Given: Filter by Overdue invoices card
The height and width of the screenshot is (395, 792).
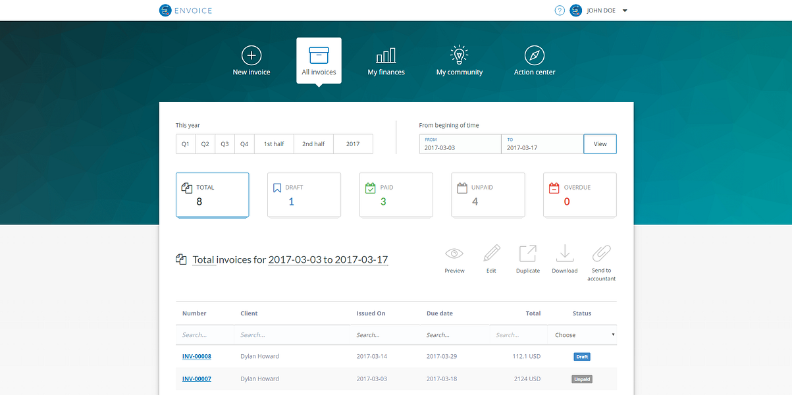Looking at the screenshot, I should click(580, 195).
